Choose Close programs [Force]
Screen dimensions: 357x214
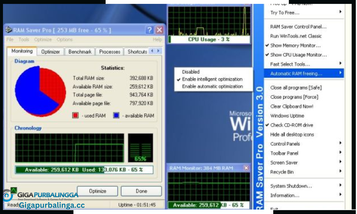coord(304,97)
